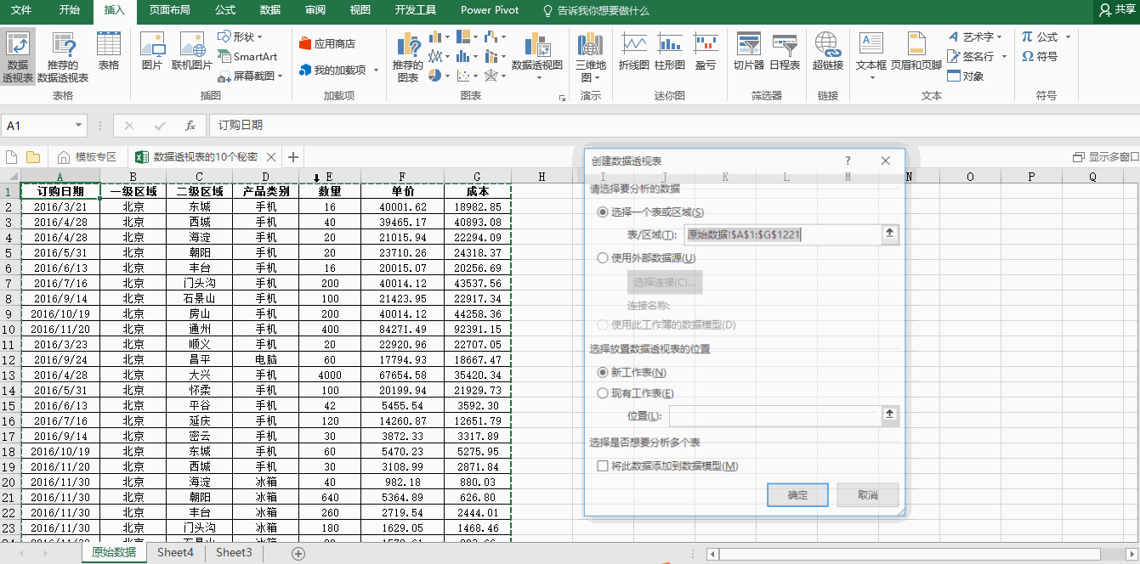
Task: Check 将此数据添加到数据模型 checkbox
Action: (603, 466)
